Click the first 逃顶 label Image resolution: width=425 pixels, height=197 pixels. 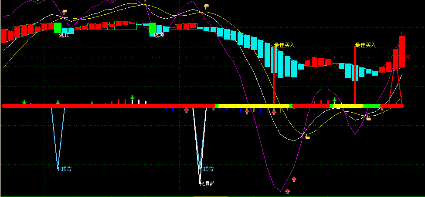pos(65,35)
